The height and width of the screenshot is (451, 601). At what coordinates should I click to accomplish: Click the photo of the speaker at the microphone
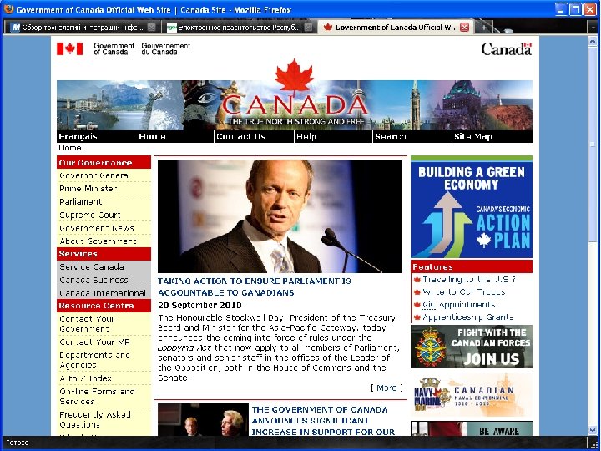[280, 216]
